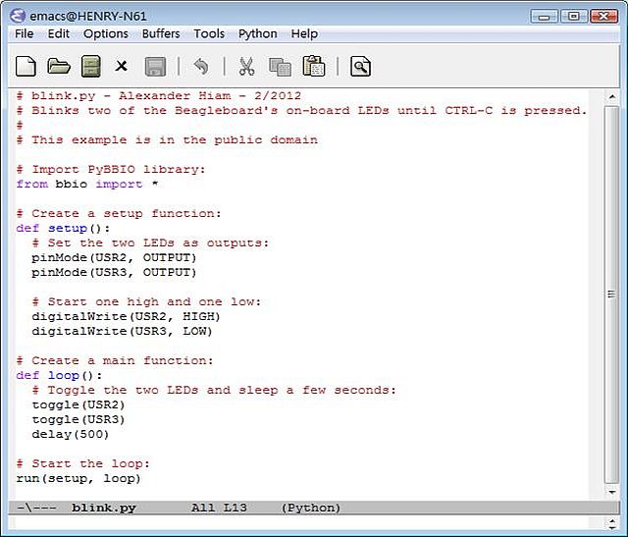Click the header comment 'blink.py - Alexander Hiam'

131,95
